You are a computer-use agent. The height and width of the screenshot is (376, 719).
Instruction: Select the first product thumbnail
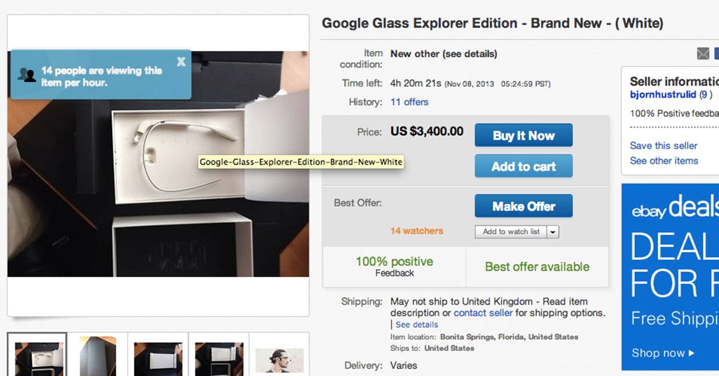click(38, 356)
